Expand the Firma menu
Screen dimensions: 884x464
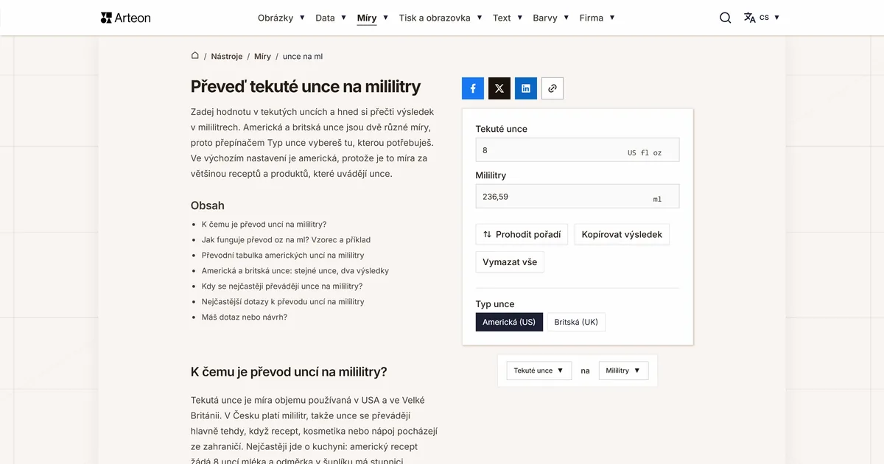click(x=597, y=18)
